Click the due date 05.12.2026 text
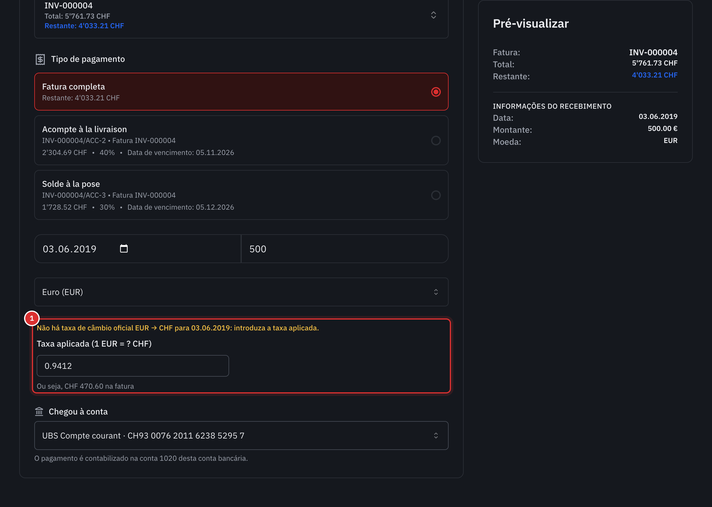 coord(215,207)
